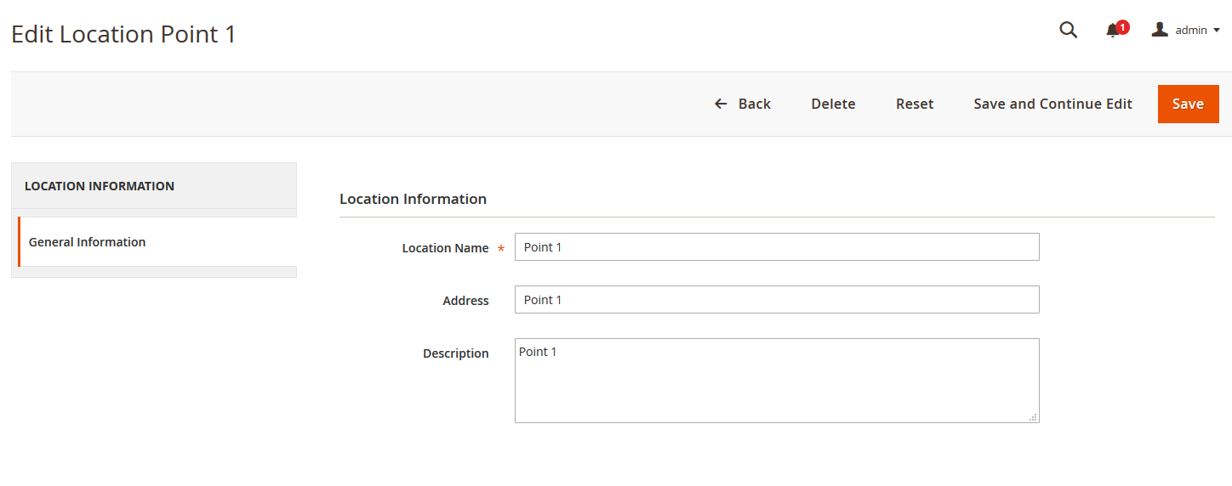Focus the Location Name input field
Viewport: 1232px width, 486px height.
(x=777, y=247)
